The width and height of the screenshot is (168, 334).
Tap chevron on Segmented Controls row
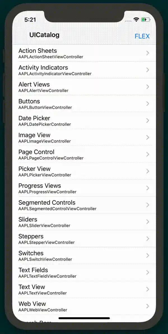148,205
